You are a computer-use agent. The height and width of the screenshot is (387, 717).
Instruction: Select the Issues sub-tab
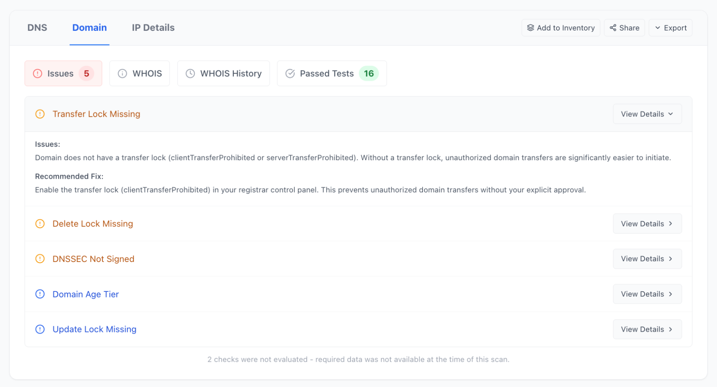(x=63, y=73)
